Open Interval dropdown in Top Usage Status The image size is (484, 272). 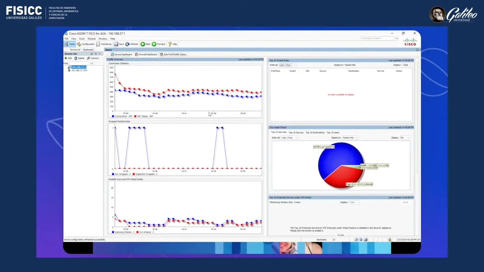tap(290, 138)
